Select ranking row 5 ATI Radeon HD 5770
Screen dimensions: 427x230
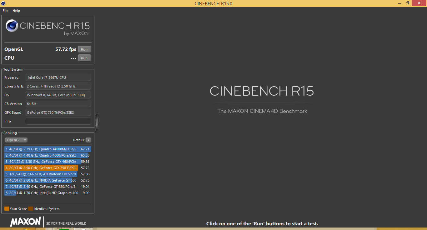coord(48,174)
